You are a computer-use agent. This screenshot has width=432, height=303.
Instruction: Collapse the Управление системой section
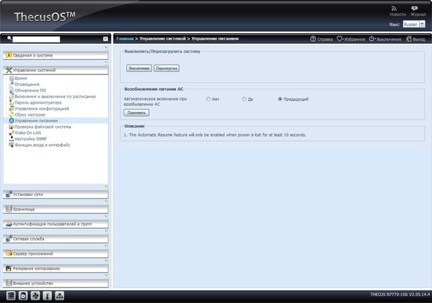click(x=55, y=70)
